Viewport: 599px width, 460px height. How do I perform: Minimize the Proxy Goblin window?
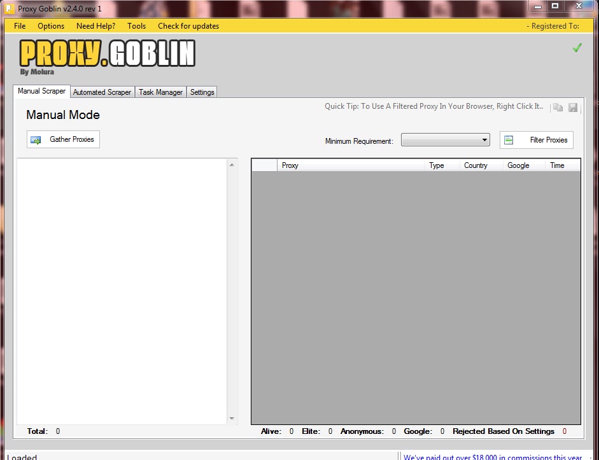538,6
